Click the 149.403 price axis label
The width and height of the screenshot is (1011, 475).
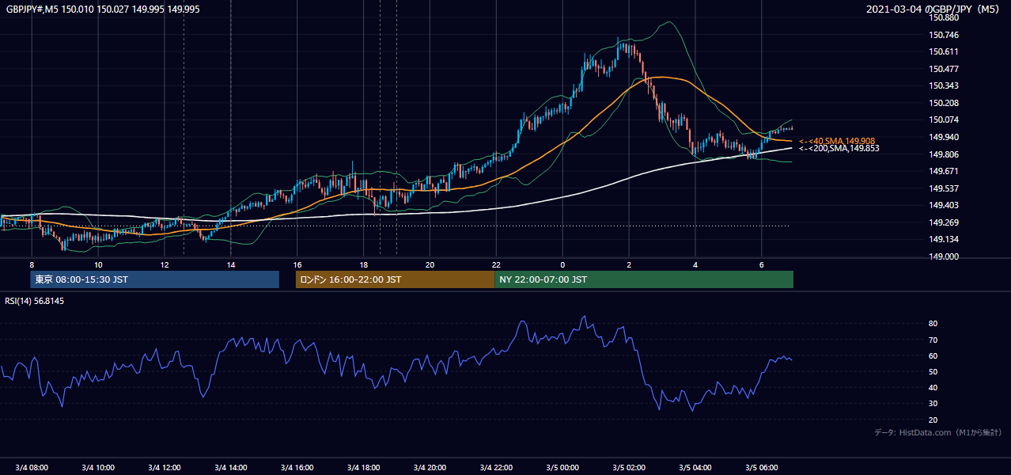[x=945, y=205]
